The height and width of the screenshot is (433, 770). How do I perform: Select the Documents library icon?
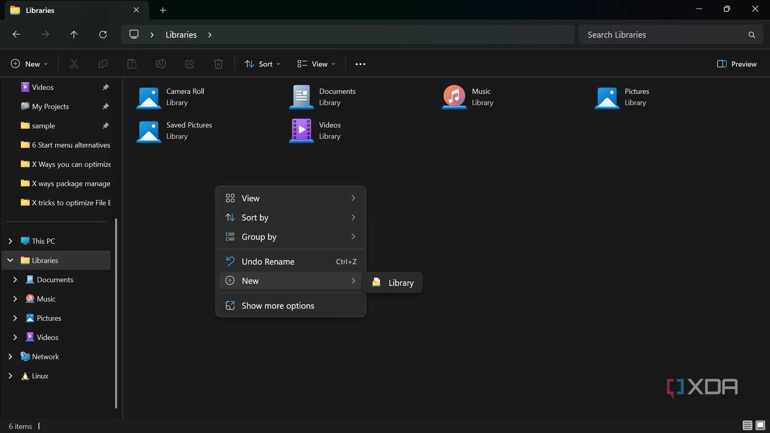coord(301,97)
